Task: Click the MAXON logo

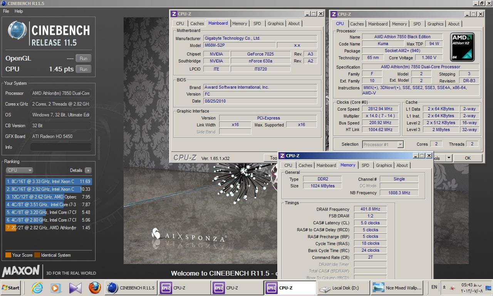Action: pyautogui.click(x=21, y=270)
